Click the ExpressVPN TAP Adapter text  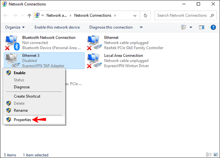[43, 66]
